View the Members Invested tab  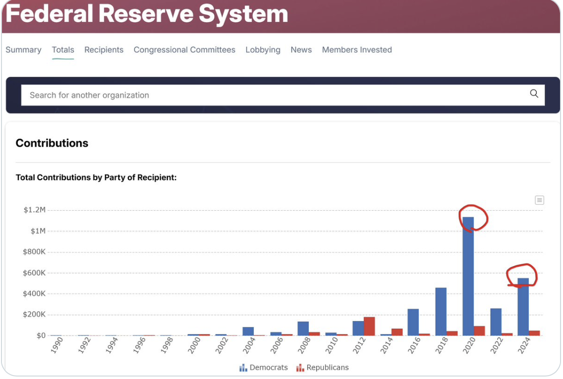click(357, 50)
